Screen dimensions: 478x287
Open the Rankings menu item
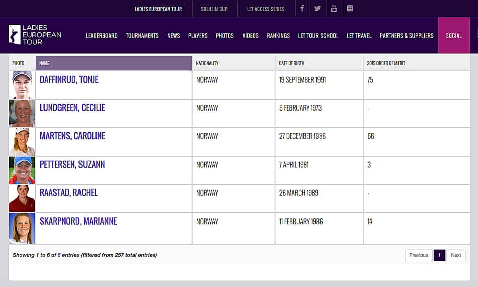[278, 36]
